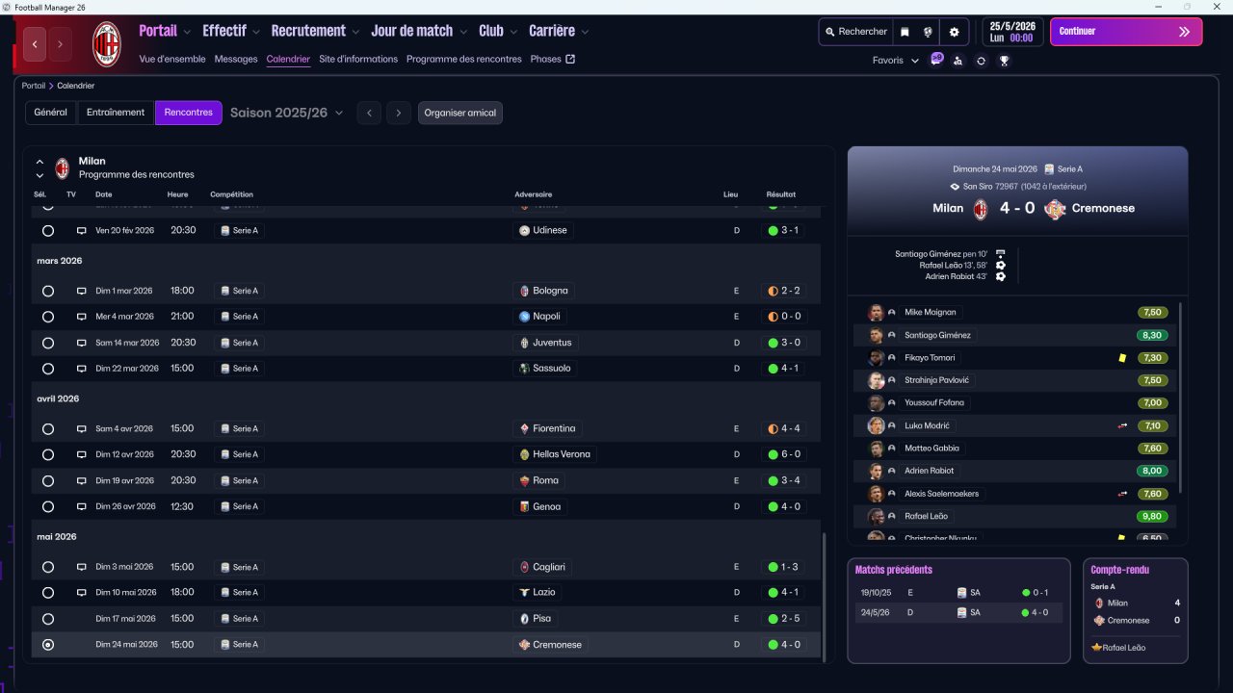Select the Genoa match radio button
This screenshot has height=693, width=1233.
(48, 507)
